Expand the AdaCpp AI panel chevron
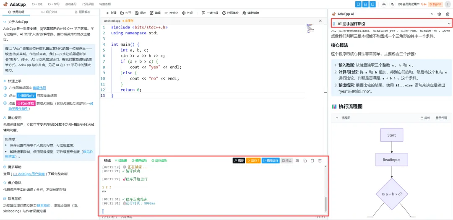 click(x=432, y=14)
